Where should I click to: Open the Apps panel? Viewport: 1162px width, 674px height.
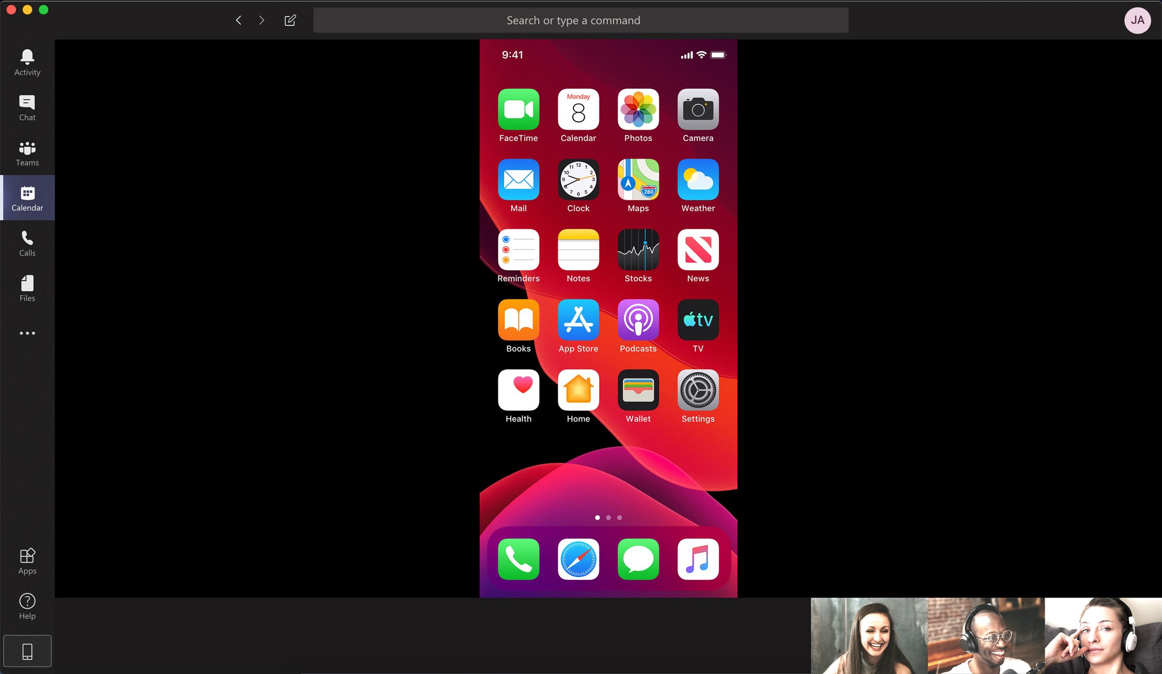[27, 560]
